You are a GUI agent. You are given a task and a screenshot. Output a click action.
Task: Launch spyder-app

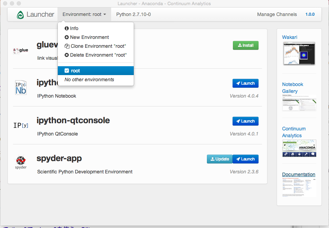[x=246, y=159]
